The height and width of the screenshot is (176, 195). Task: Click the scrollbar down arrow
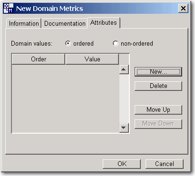124,127
